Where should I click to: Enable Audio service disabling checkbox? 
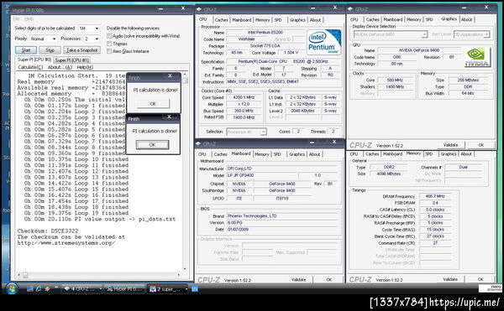click(x=109, y=36)
